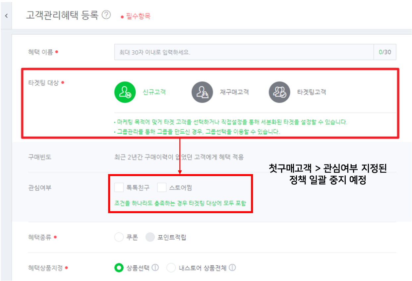
Task: Open the help icon beside 고객관리혜택 등록
Action: click(x=106, y=15)
